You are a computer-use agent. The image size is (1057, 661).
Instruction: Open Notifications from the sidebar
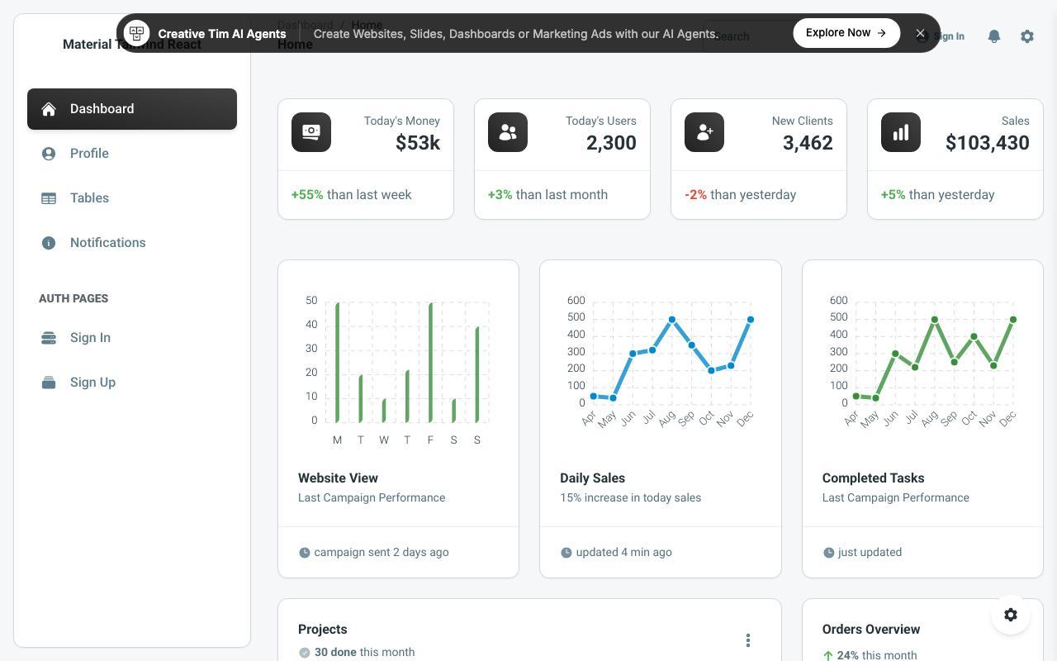132,243
